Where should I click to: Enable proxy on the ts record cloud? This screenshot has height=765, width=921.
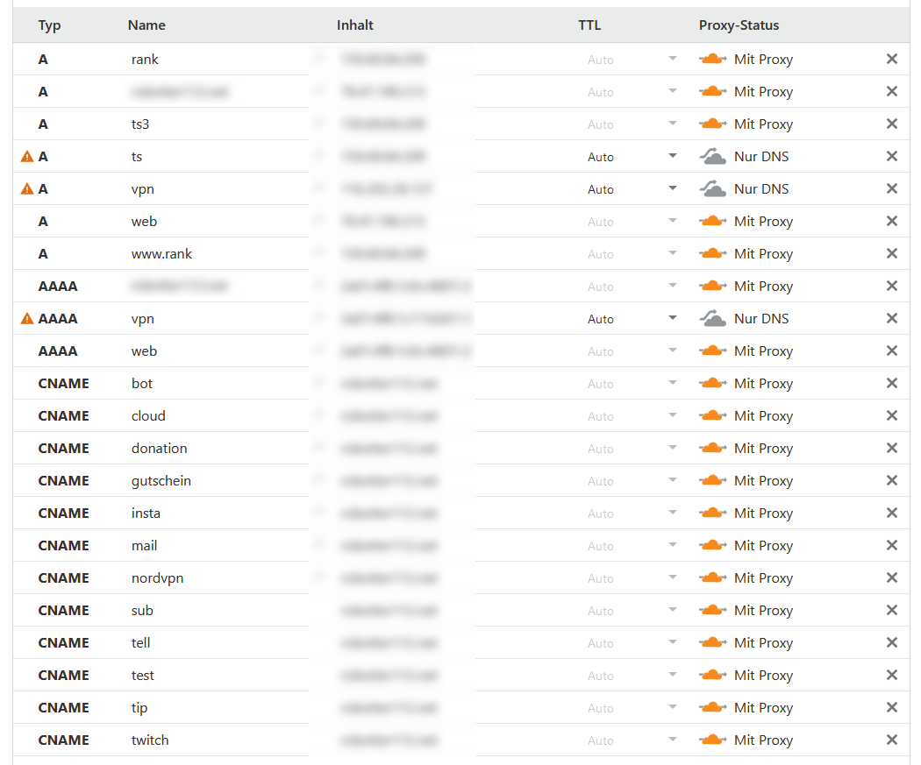712,157
